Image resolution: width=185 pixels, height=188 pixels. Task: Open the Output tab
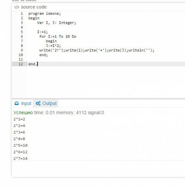coord(46,103)
